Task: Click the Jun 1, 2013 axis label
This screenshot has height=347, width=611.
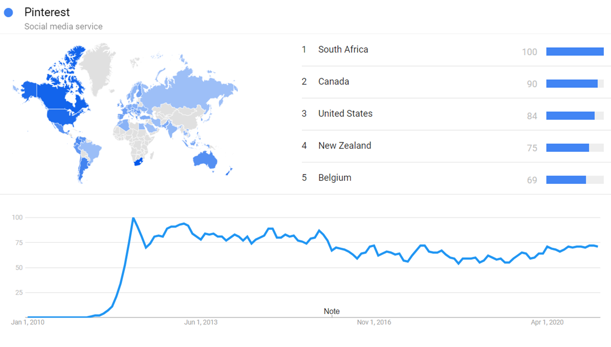Action: pyautogui.click(x=201, y=322)
